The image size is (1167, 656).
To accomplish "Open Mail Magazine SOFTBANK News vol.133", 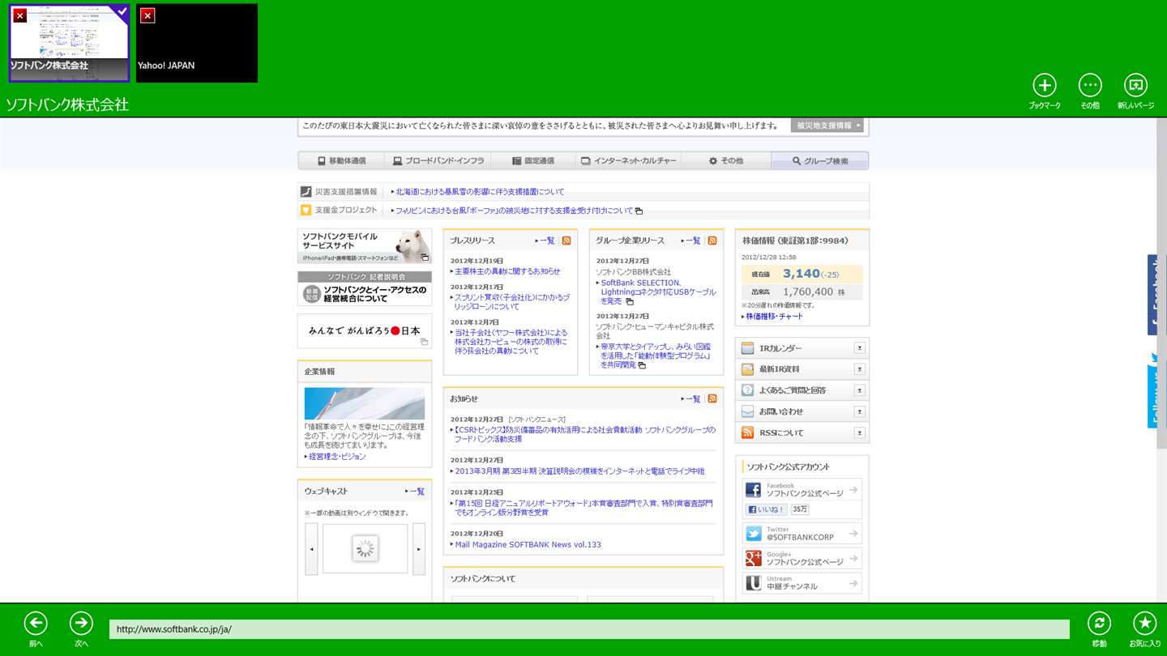I will coord(528,545).
